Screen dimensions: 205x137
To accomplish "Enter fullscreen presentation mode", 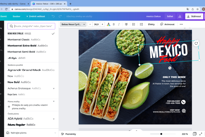I will click(201, 134).
